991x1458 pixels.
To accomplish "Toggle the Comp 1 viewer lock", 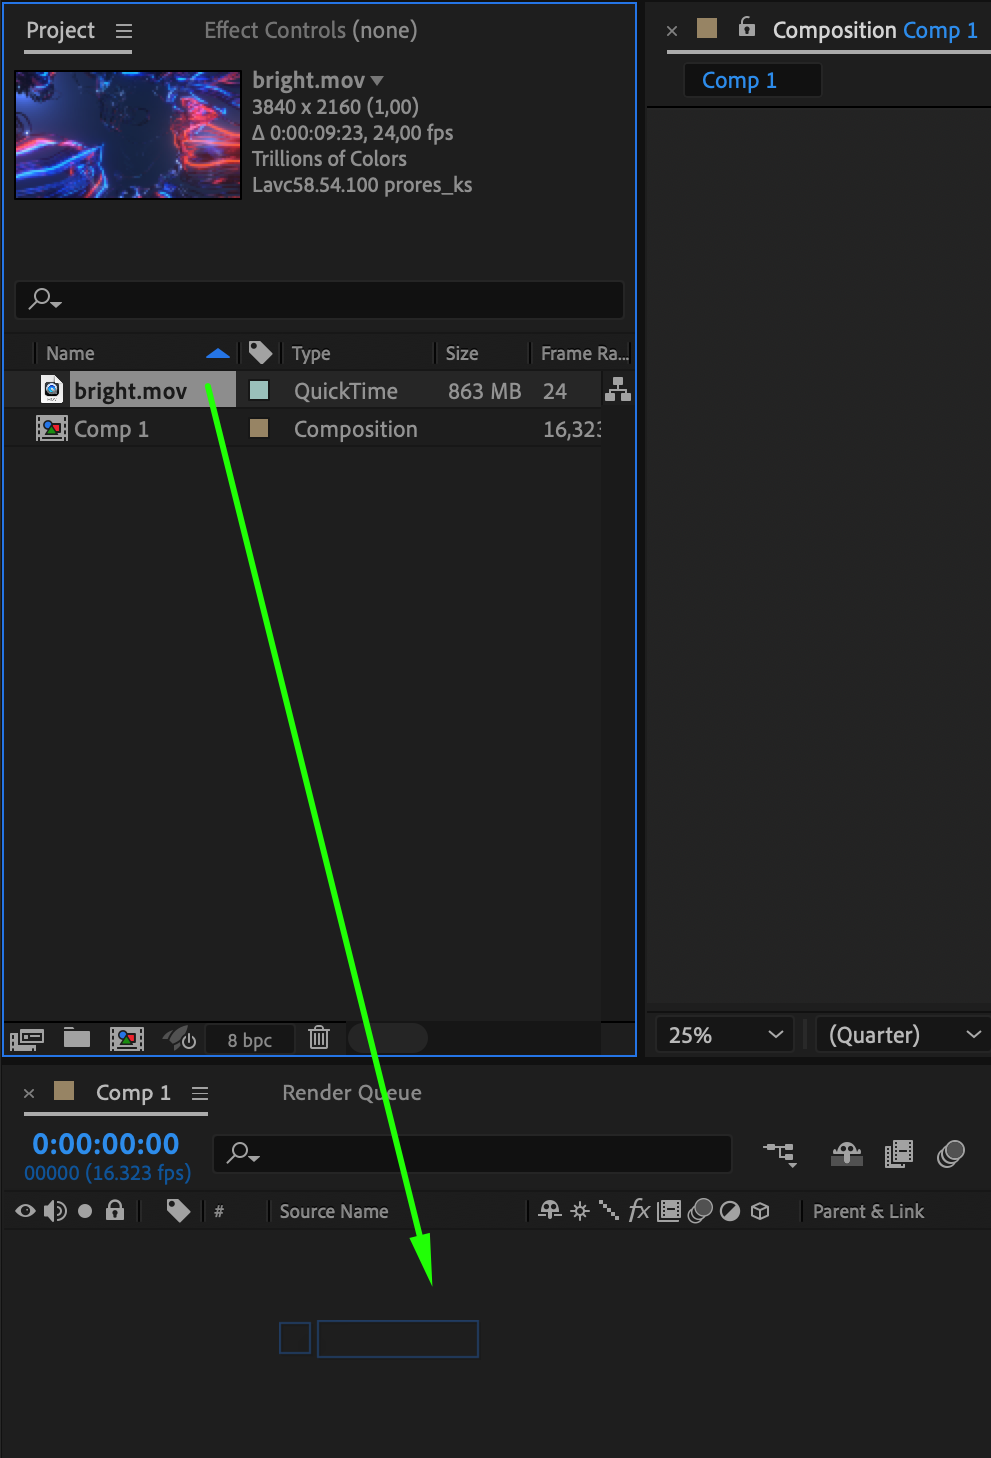I will (747, 27).
